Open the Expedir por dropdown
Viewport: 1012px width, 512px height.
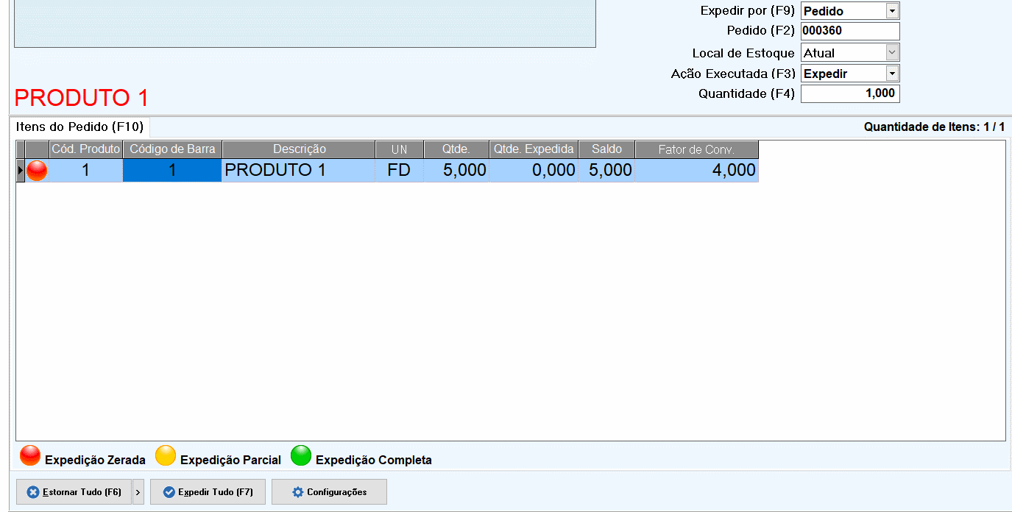coord(892,11)
